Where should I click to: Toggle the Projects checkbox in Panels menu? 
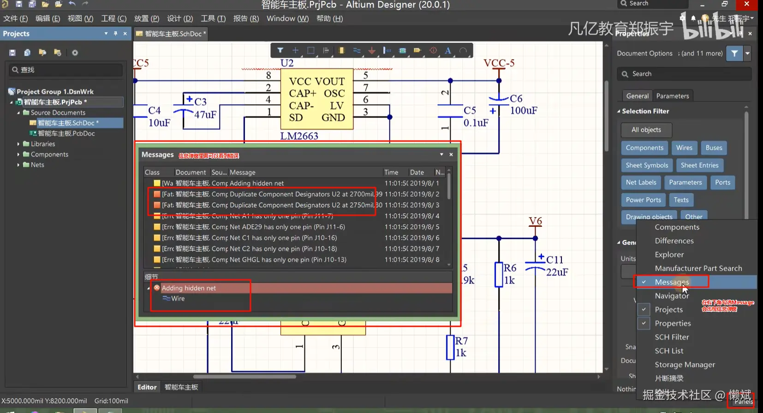click(644, 310)
